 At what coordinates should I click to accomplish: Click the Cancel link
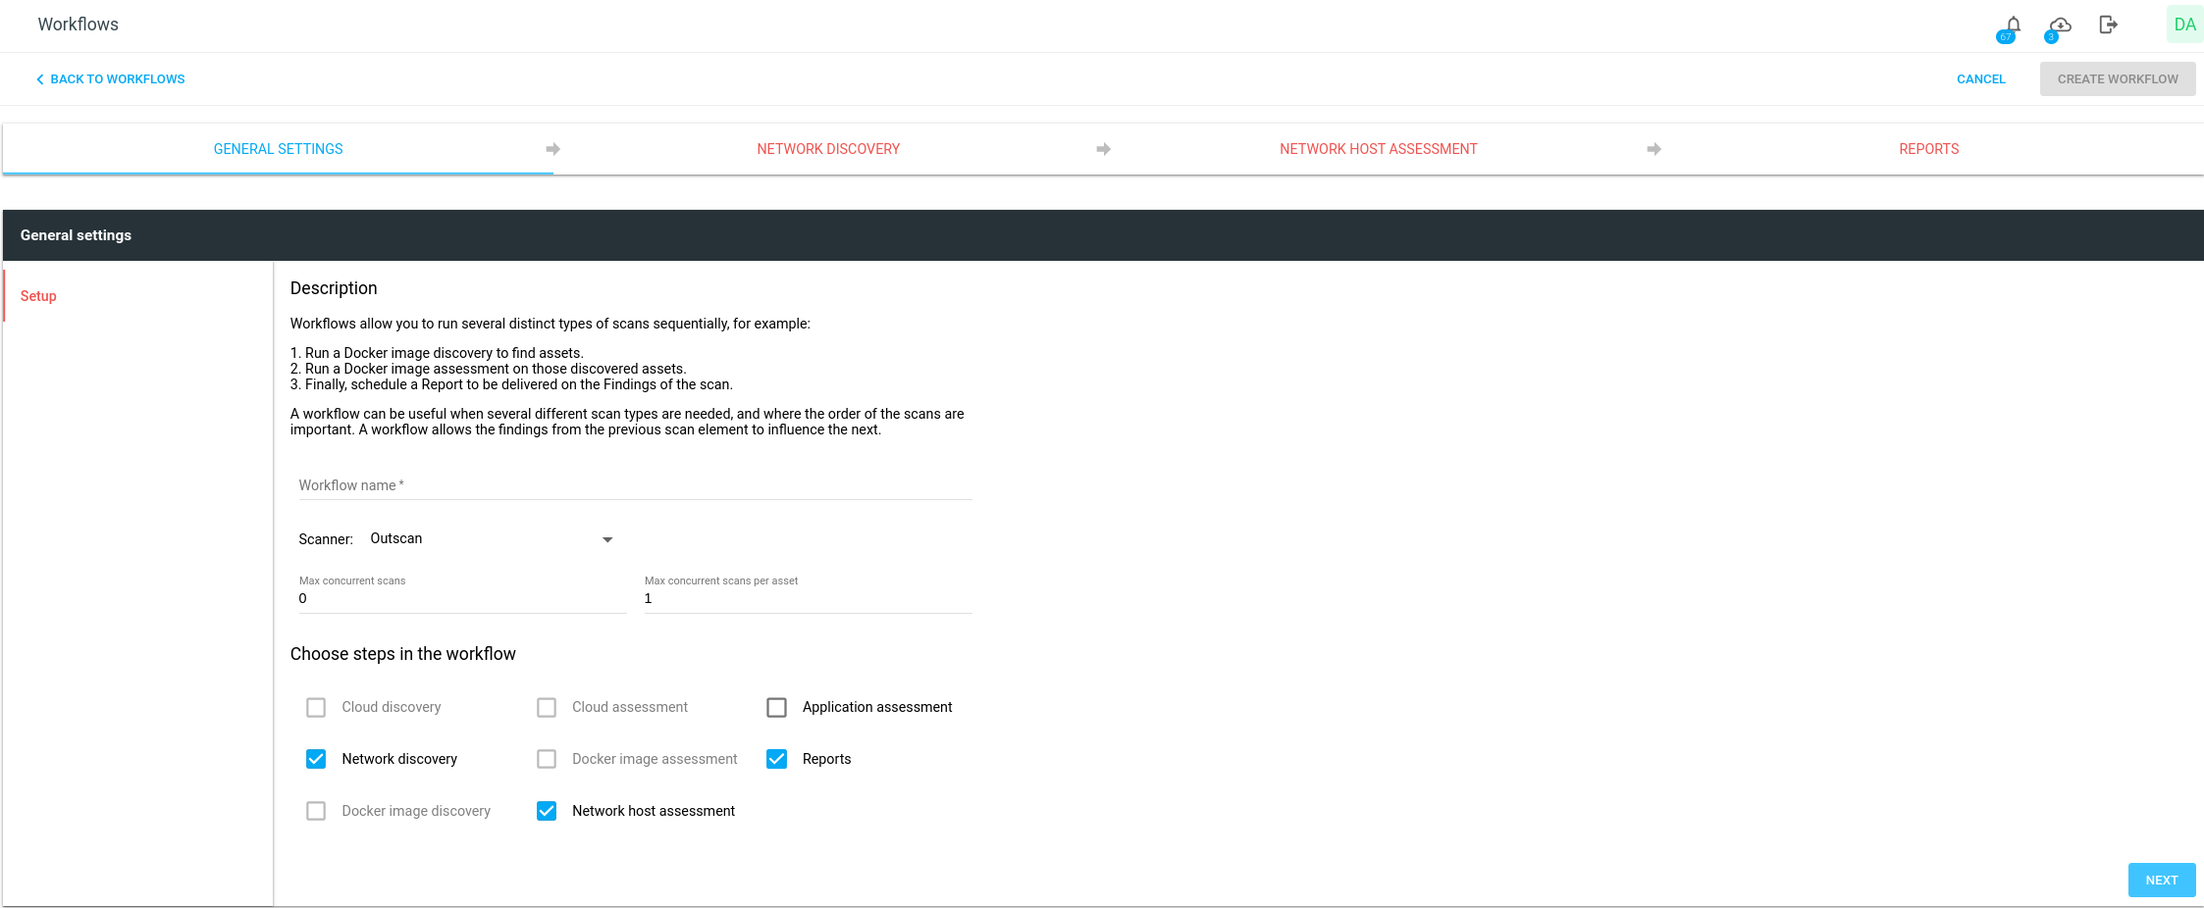(x=1980, y=79)
